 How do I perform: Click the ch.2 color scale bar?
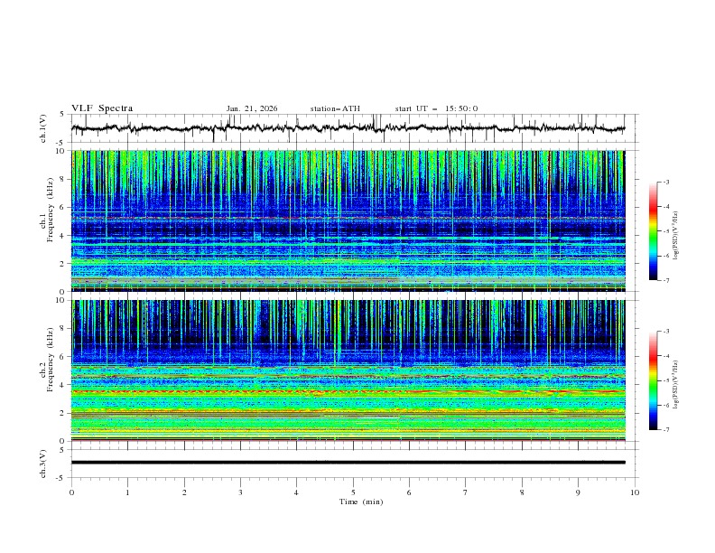coord(653,380)
